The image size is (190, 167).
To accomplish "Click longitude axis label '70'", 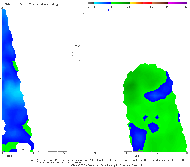I will tap(64, 153).
